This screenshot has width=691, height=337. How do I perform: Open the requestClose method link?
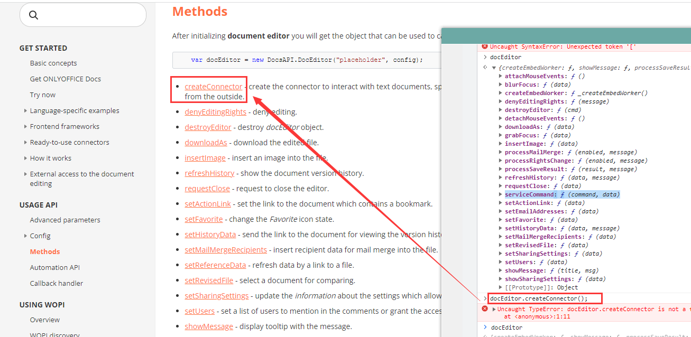(207, 188)
